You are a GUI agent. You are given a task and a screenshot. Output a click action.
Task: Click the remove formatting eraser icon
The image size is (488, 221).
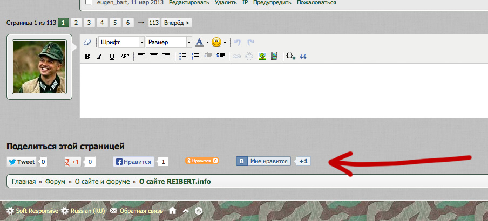[88, 42]
